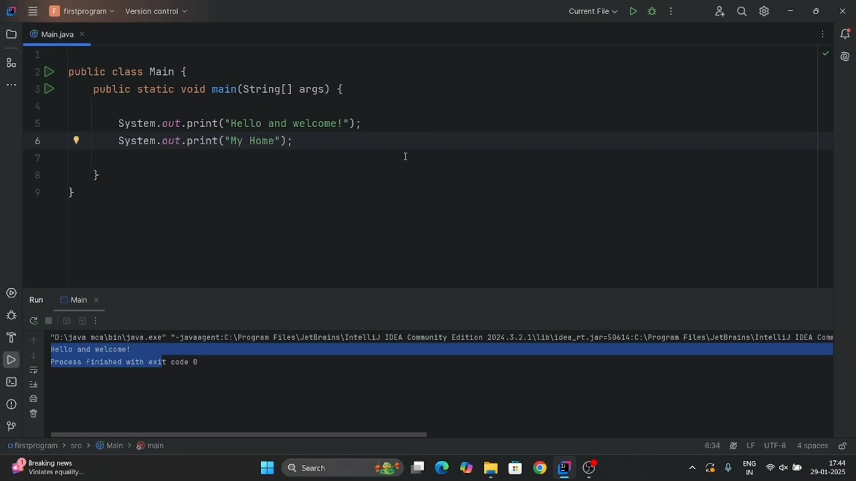Close the Main.java editor tab

82,34
